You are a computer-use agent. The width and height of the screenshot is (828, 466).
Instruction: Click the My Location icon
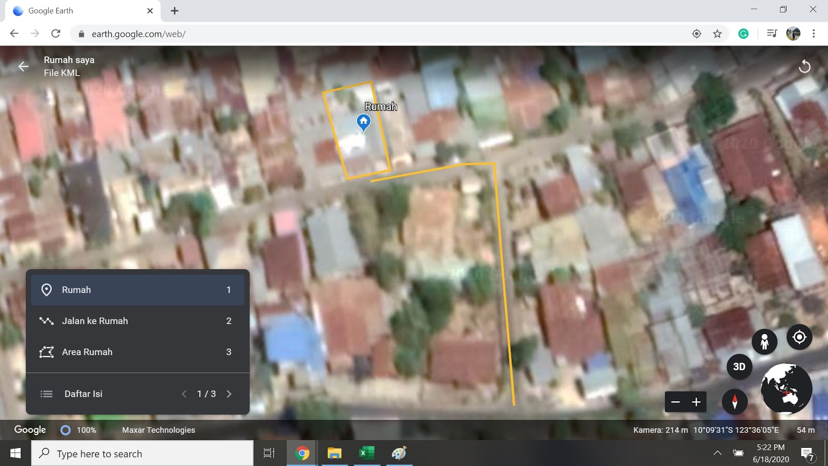point(799,337)
